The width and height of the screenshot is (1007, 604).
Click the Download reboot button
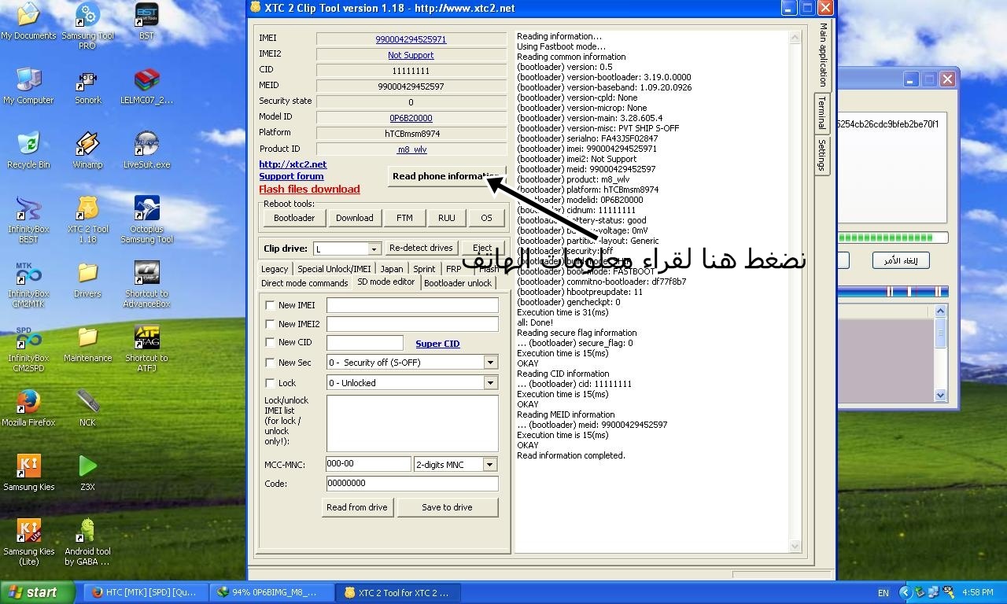click(355, 218)
